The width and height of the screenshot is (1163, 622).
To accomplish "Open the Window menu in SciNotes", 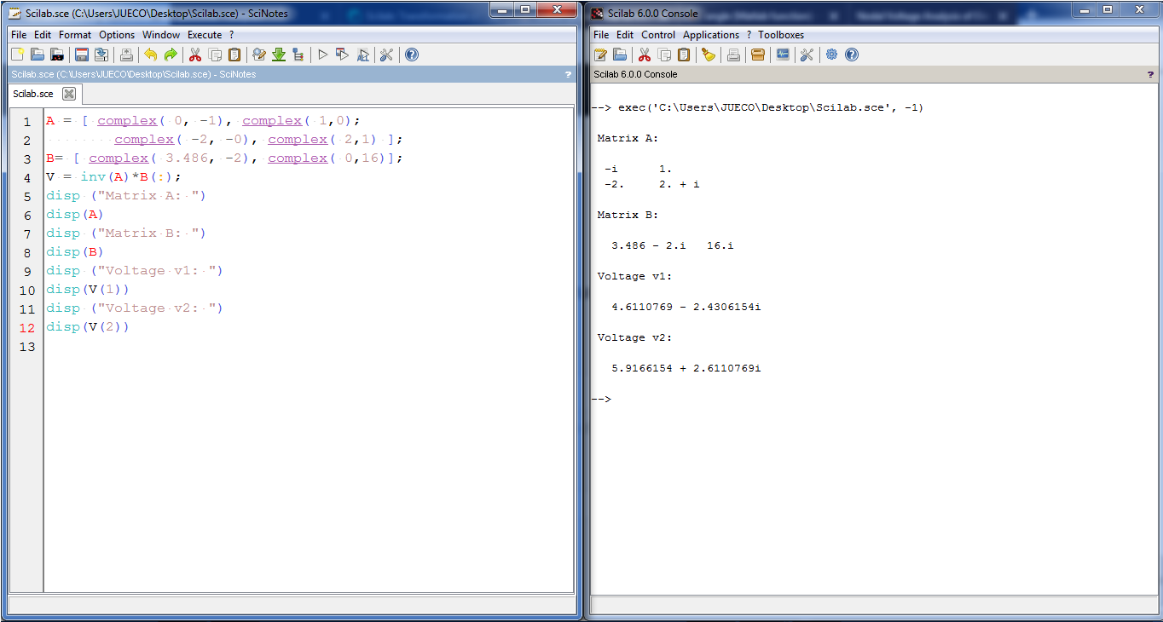I will click(161, 35).
